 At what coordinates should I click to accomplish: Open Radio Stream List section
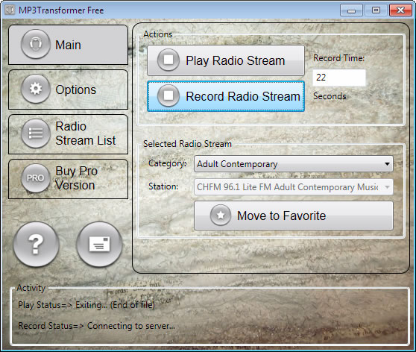68,134
